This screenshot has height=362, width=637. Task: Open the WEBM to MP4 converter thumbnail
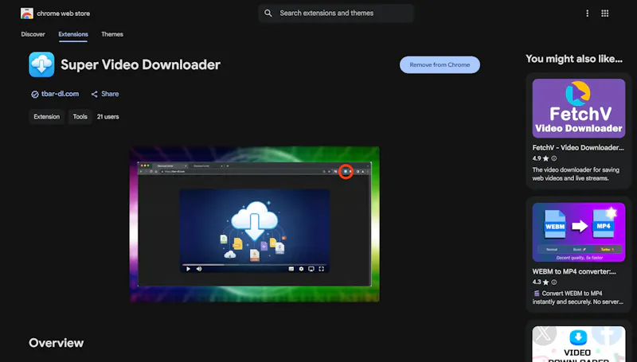click(579, 232)
